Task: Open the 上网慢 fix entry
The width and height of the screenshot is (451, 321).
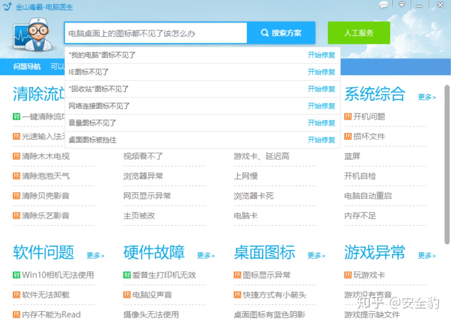Action: click(x=246, y=176)
